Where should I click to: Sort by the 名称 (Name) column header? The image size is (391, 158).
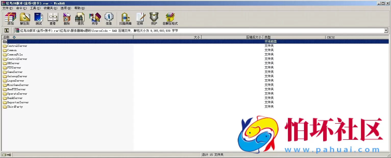point(6,37)
